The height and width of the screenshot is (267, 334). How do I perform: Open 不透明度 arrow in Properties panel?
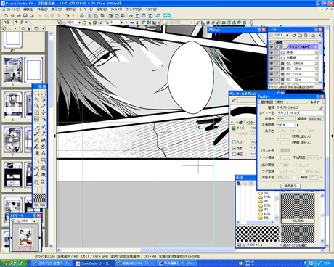coord(298,125)
